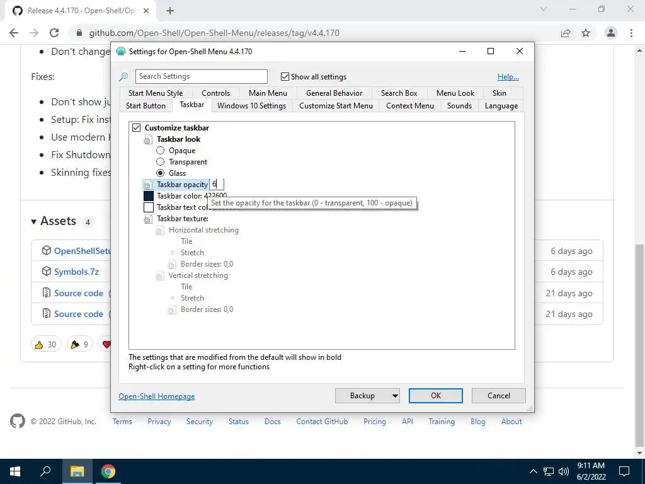The height and width of the screenshot is (484, 645).
Task: Uncheck the Customize taskbar checkbox
Action: [137, 128]
